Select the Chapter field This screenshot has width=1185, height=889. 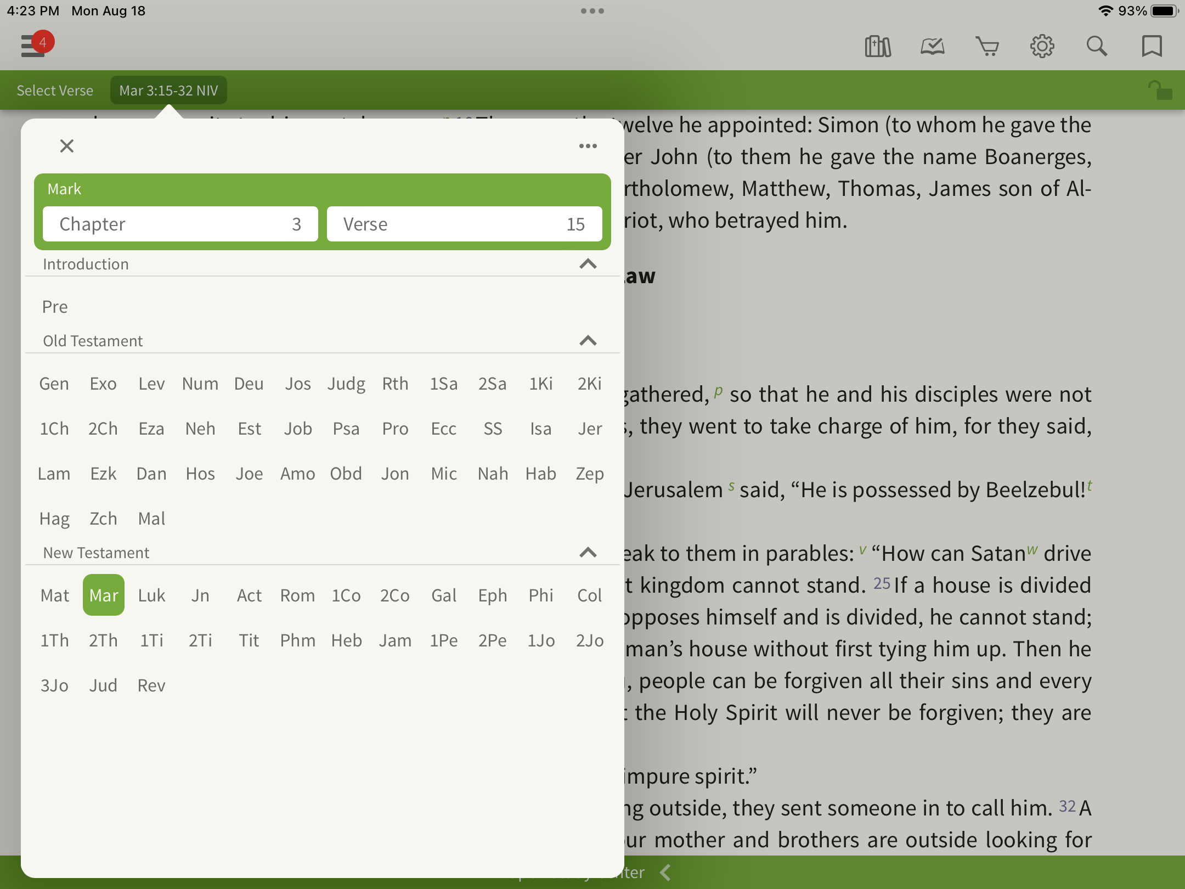180,224
